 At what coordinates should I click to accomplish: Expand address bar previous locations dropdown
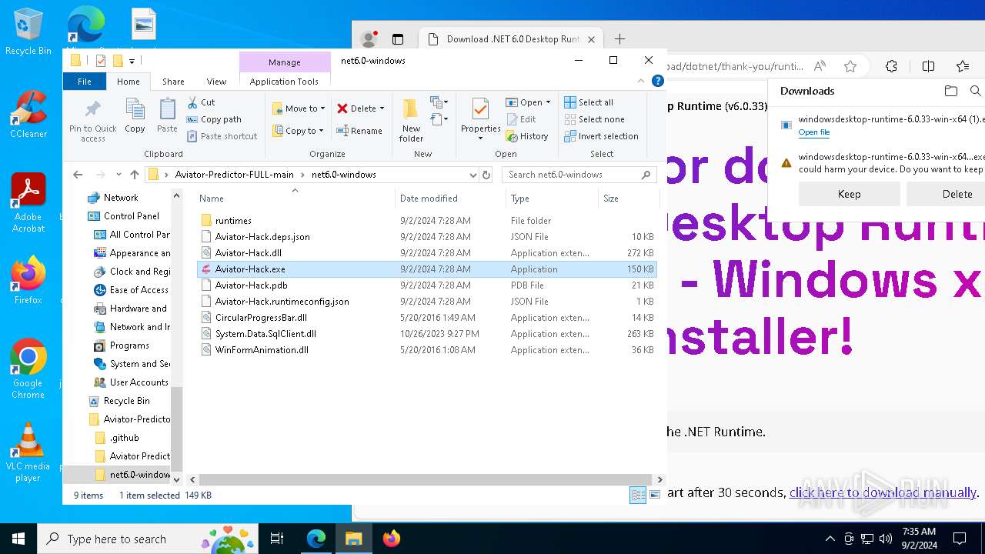coord(472,175)
